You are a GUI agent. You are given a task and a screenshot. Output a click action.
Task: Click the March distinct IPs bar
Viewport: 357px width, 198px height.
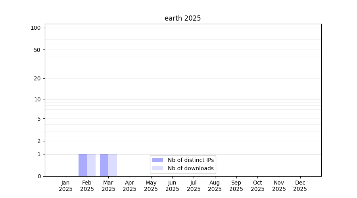click(x=104, y=165)
